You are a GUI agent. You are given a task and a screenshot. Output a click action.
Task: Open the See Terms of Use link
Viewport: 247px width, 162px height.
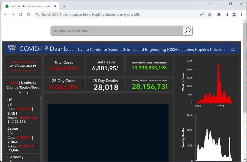(x=23, y=70)
